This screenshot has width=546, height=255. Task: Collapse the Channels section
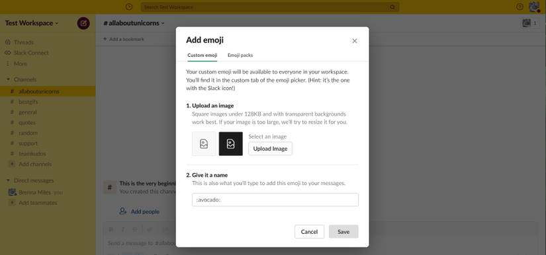coord(8,79)
